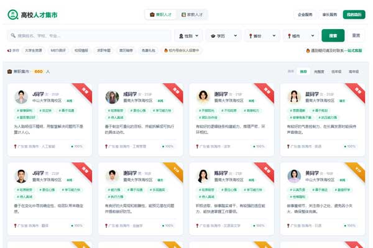Open the 求职专题 quick tag
Image resolution: width=373 pixels, height=248 pixels.
click(104, 51)
